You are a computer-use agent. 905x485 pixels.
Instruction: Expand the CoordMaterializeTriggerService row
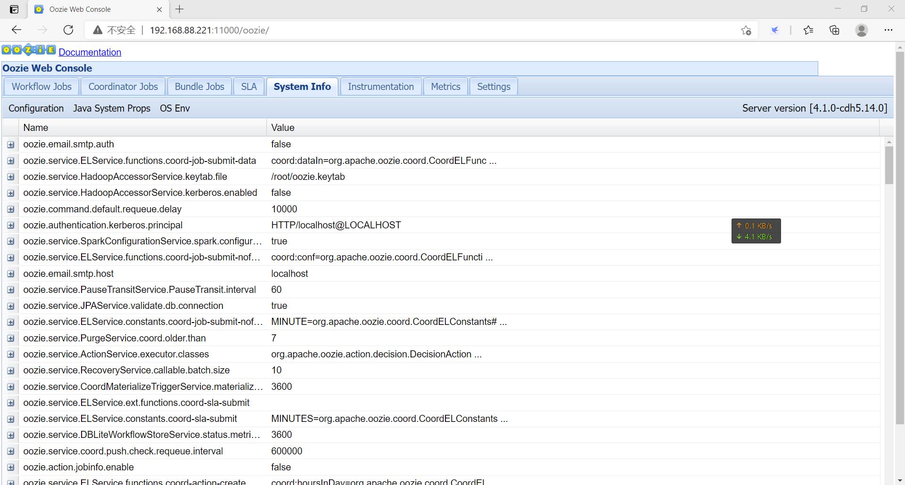point(11,387)
